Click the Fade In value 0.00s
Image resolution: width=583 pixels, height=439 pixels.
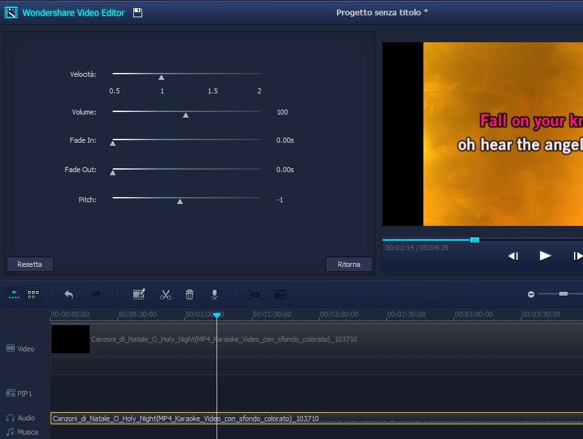click(285, 140)
